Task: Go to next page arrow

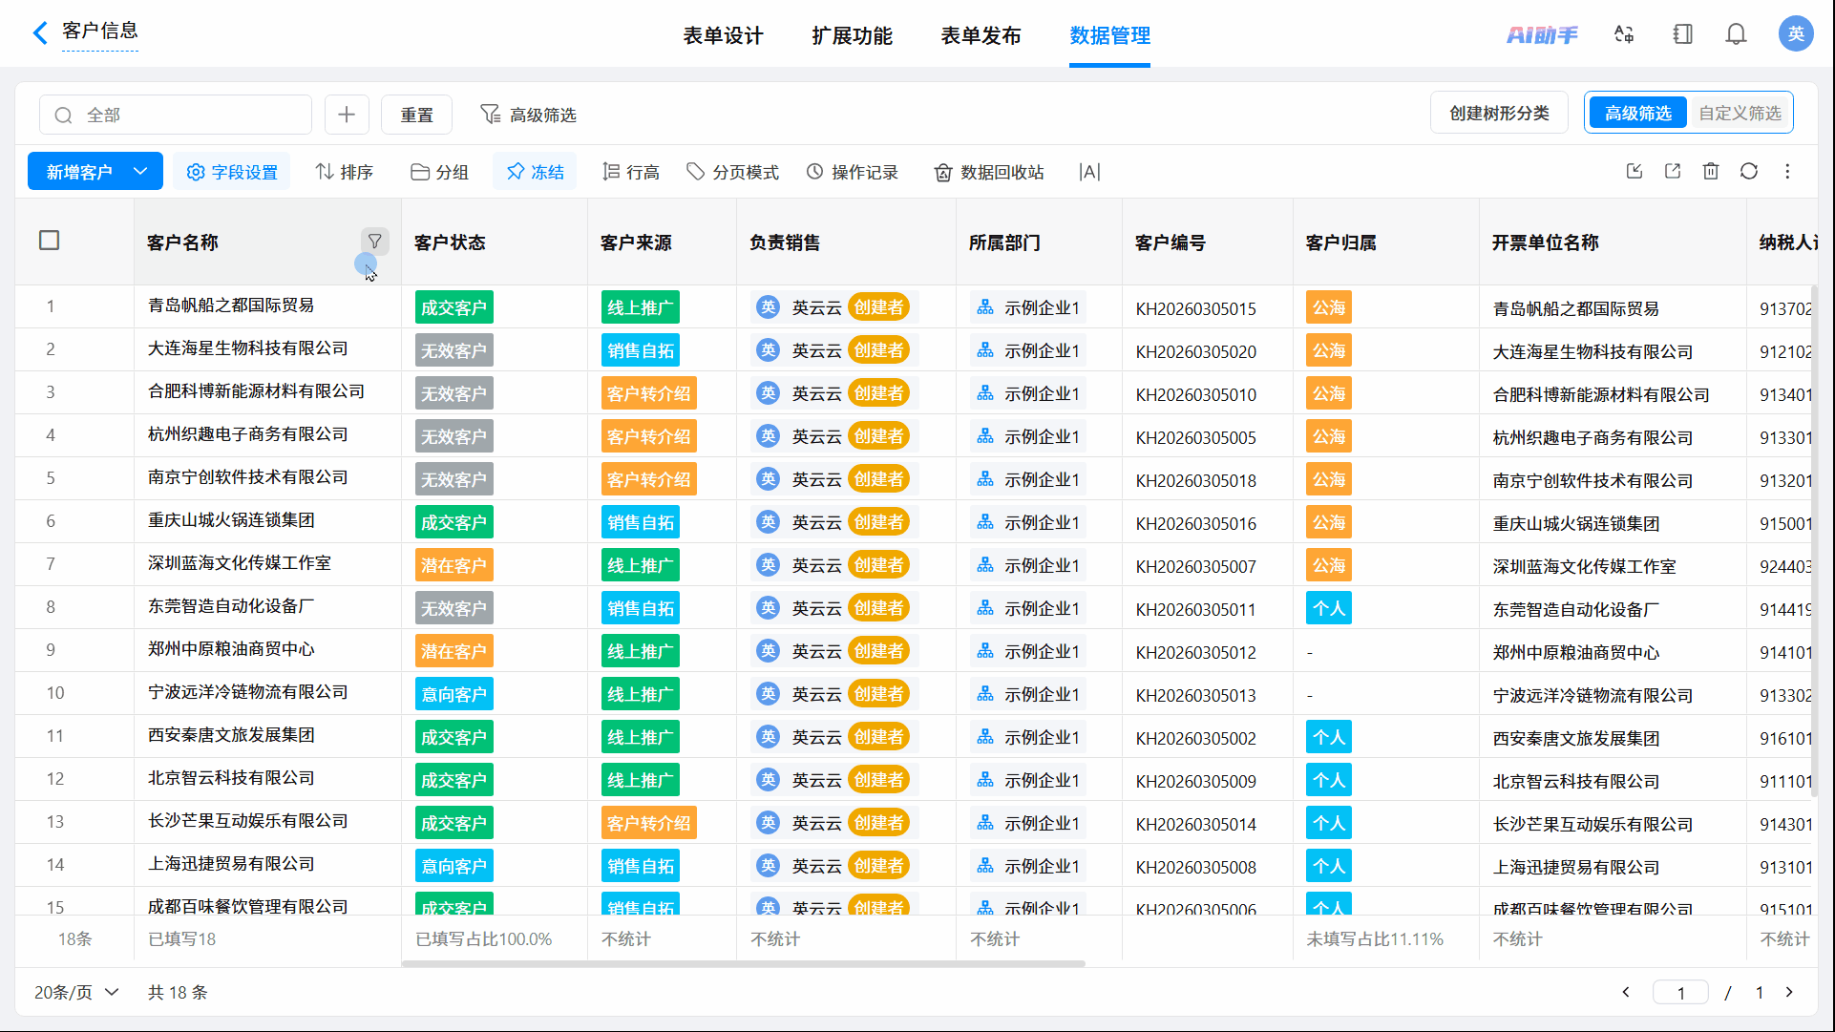Action: click(1789, 992)
